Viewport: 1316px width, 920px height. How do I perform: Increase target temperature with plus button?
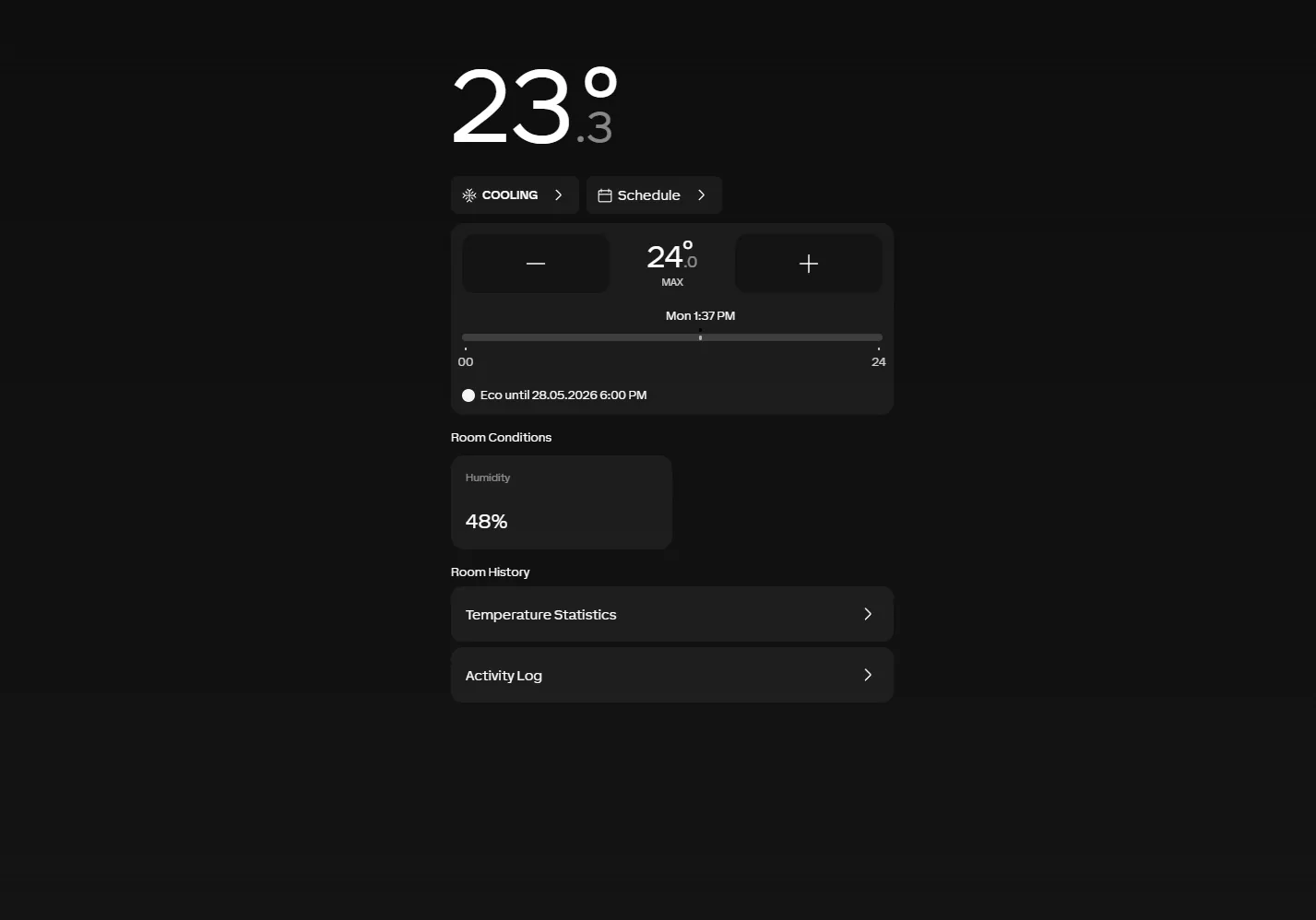point(809,264)
